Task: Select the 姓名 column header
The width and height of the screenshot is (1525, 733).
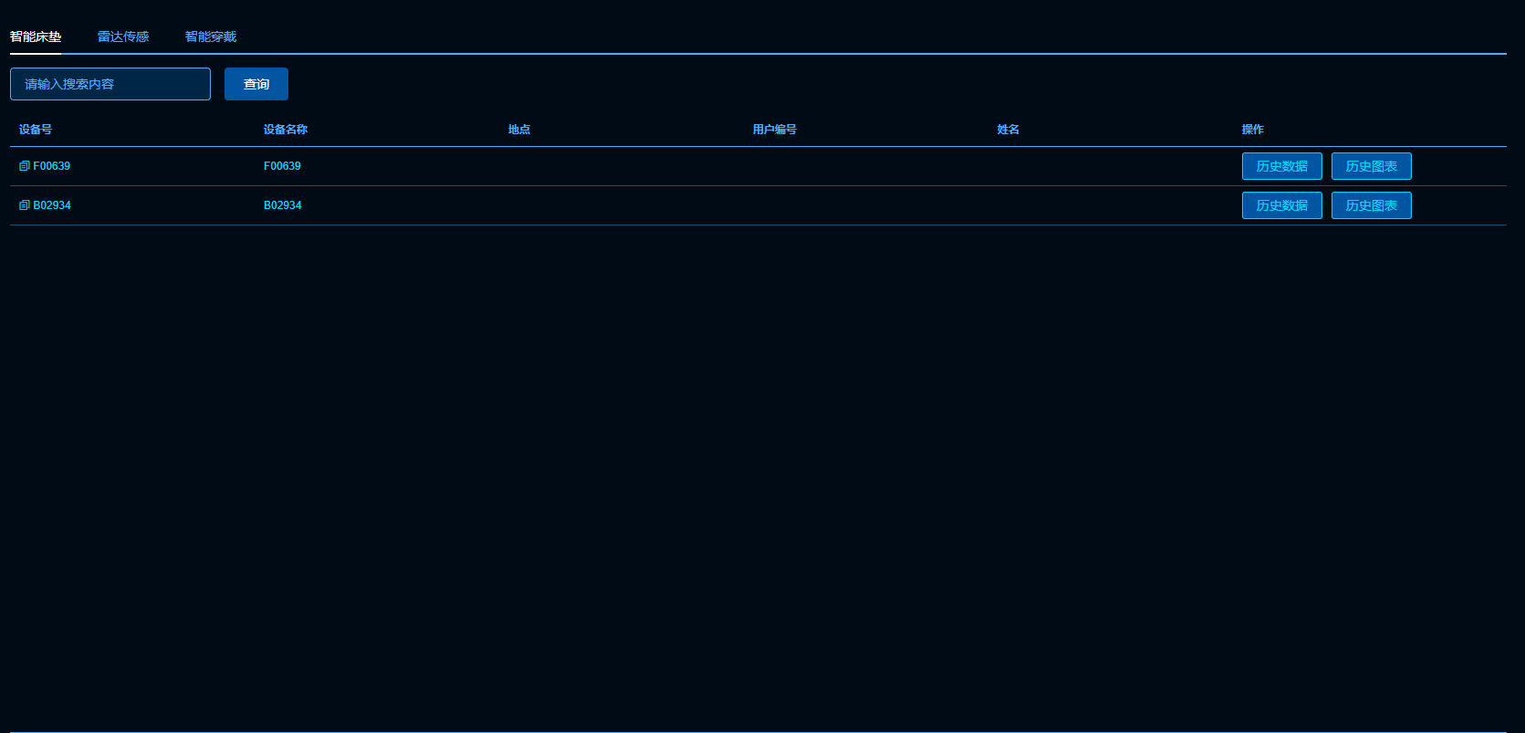Action: tap(1008, 130)
